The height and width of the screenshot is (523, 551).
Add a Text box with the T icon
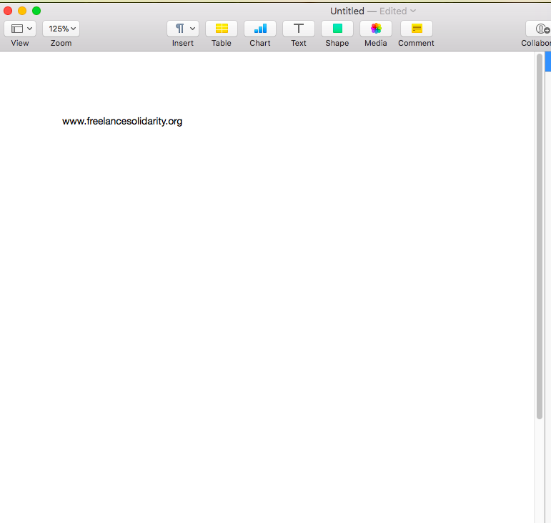(x=299, y=29)
